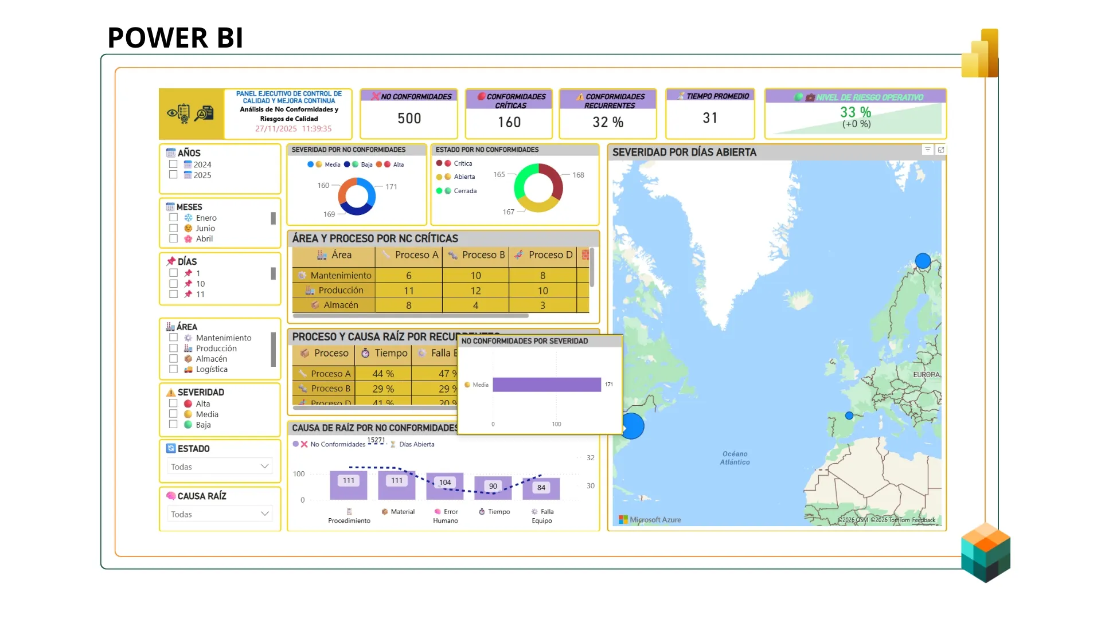This screenshot has width=1101, height=619.
Task: Click the brain icon beside CAUSA RAÍZ
Action: pos(171,496)
